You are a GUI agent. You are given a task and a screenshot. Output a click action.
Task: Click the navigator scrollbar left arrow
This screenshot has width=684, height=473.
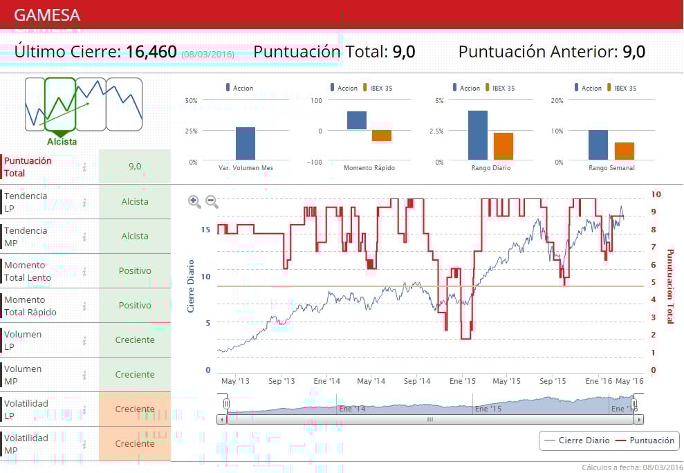[x=221, y=419]
